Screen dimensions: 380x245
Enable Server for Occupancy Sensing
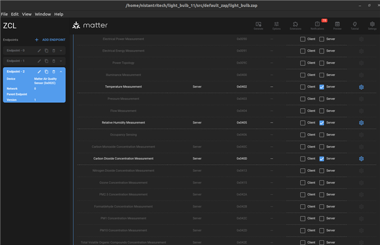click(322, 135)
